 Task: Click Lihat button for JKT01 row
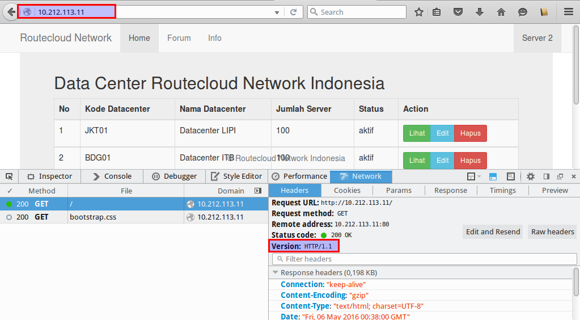[x=417, y=133]
